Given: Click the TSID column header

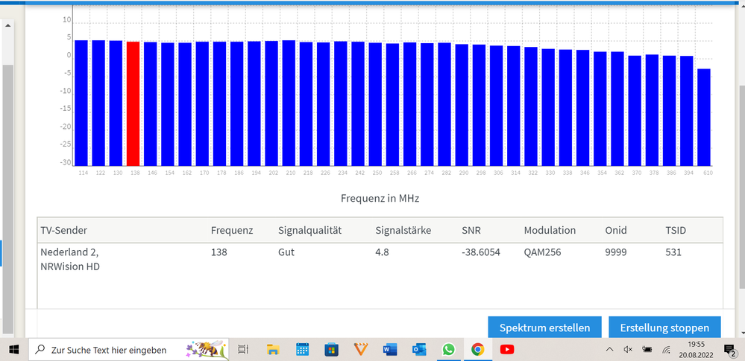Looking at the screenshot, I should pos(676,231).
